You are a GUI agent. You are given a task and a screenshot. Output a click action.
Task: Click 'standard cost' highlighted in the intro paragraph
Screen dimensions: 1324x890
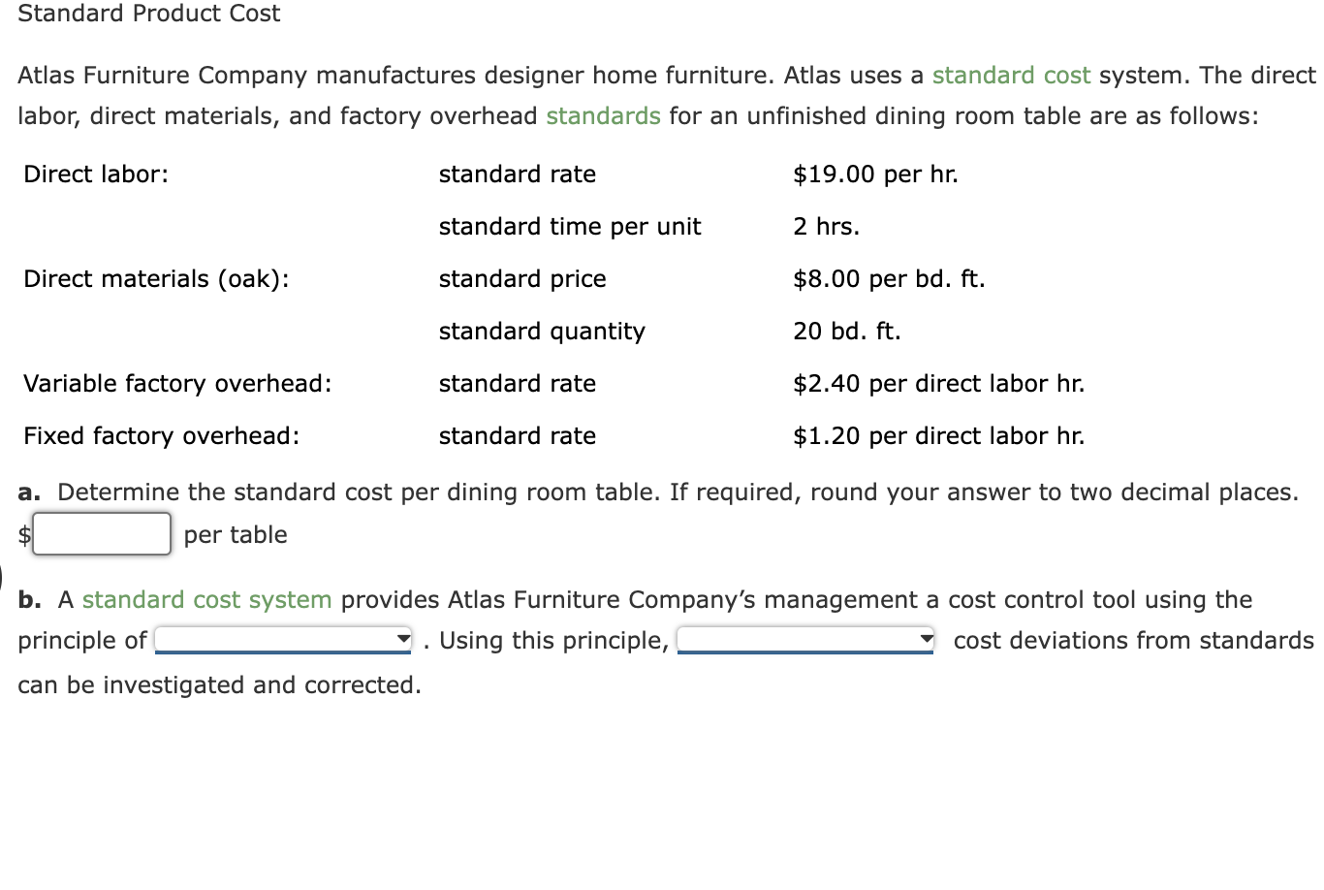tap(1011, 75)
